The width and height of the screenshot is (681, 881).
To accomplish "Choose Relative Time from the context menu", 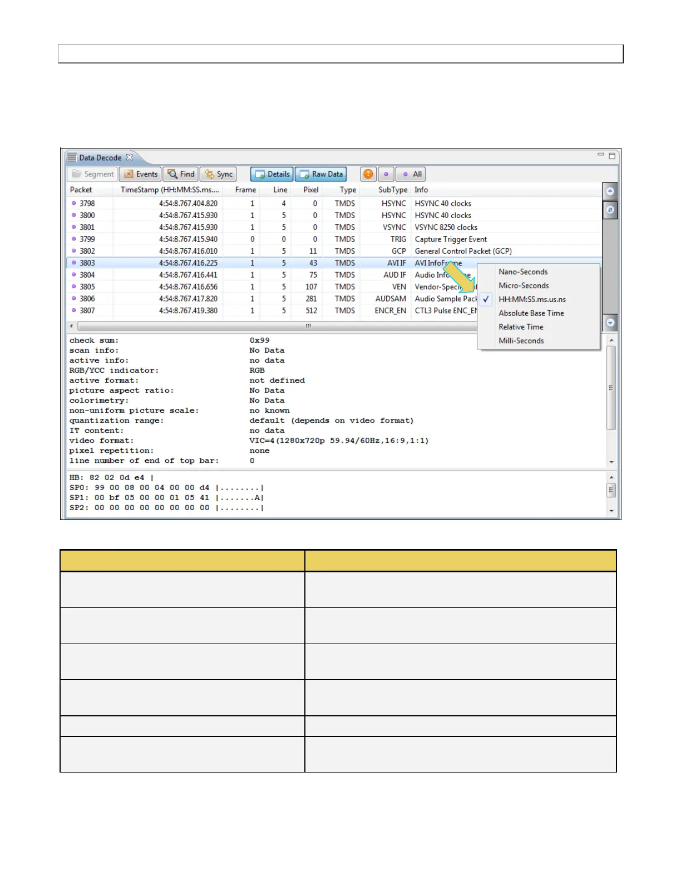I will pyautogui.click(x=521, y=327).
